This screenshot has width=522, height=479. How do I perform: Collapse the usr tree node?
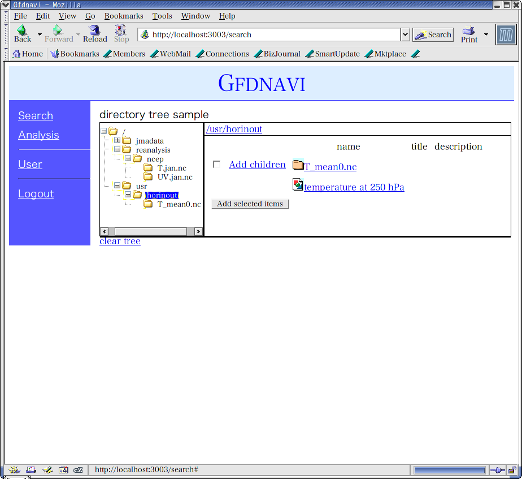click(x=117, y=185)
